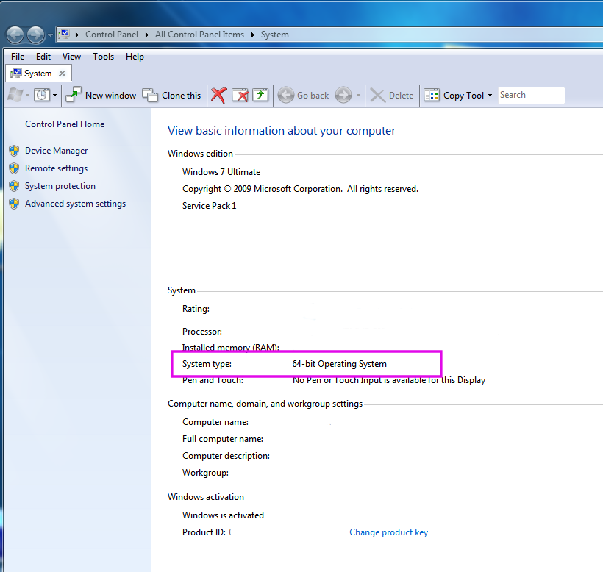
Task: Open Advanced system settings link
Action: click(x=75, y=204)
